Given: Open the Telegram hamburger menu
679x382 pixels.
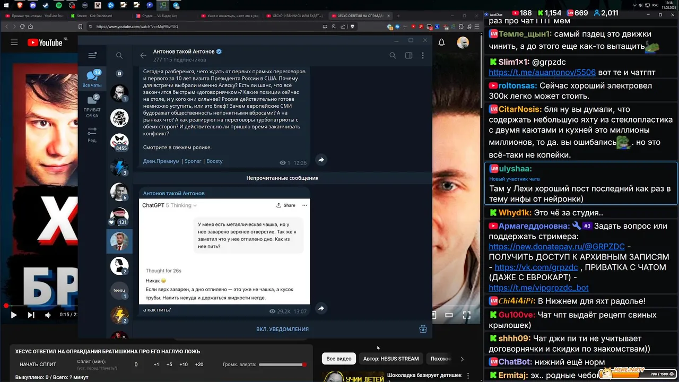Looking at the screenshot, I should pos(92,55).
